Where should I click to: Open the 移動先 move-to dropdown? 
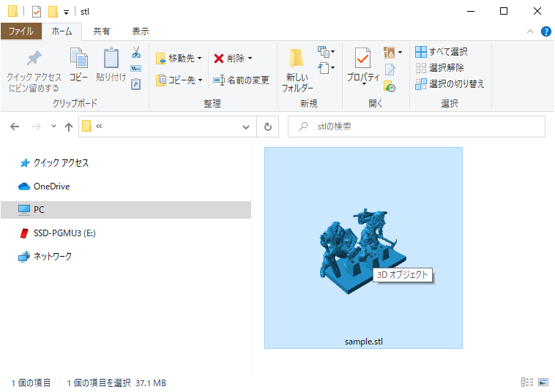[179, 58]
